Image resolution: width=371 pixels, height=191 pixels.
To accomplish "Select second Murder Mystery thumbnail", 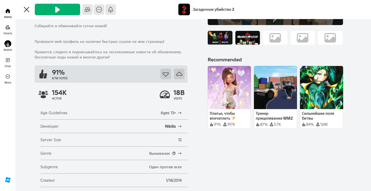I will [x=248, y=38].
